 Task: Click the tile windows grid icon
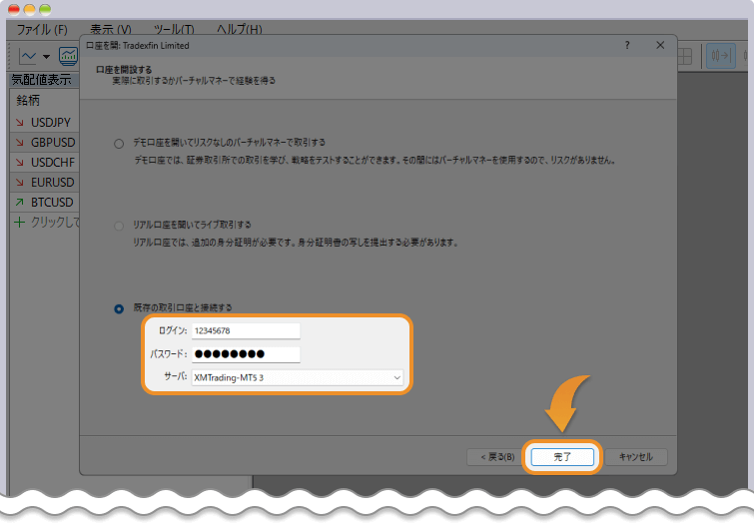[x=685, y=56]
